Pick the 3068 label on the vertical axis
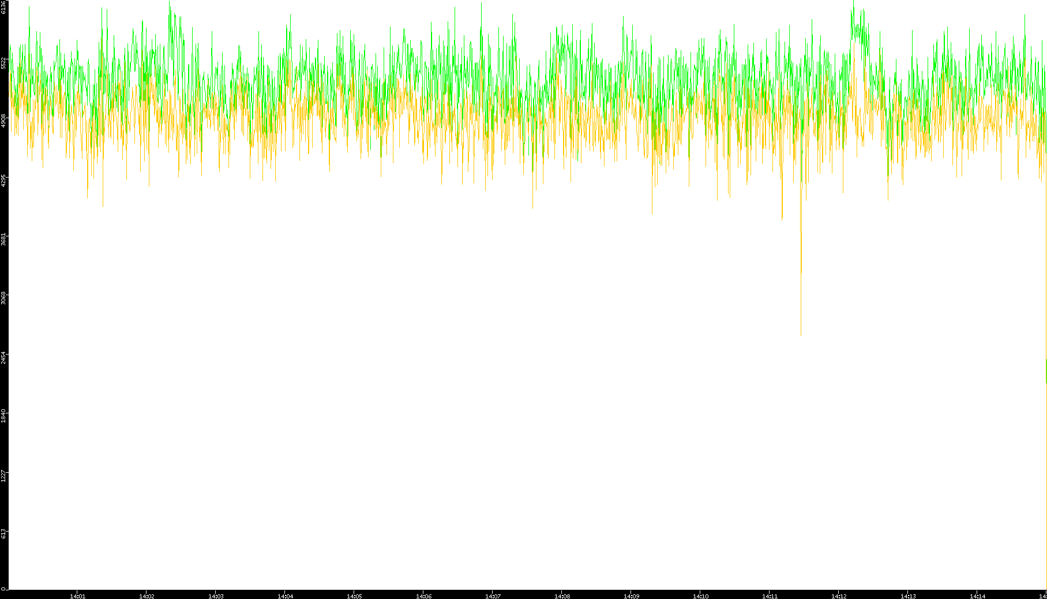Viewport: 1047px width, 599px height. (x=3, y=298)
